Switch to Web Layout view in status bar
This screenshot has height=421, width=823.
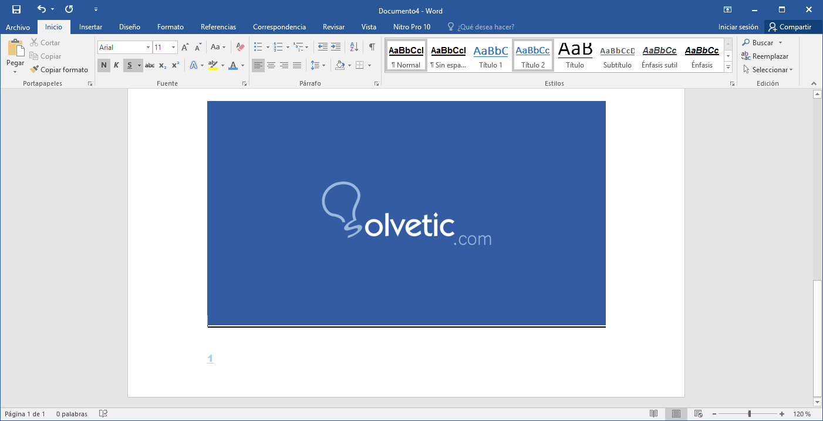click(x=699, y=414)
